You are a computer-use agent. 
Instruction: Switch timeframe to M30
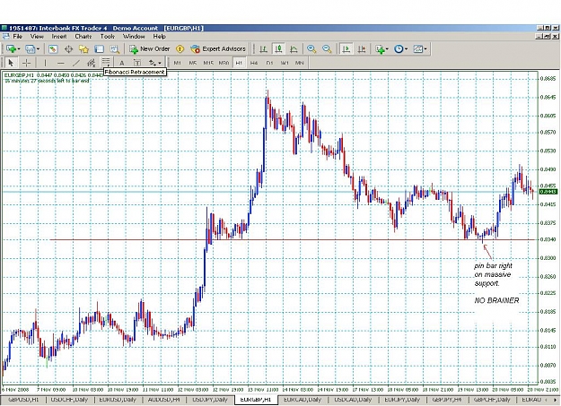click(x=224, y=63)
